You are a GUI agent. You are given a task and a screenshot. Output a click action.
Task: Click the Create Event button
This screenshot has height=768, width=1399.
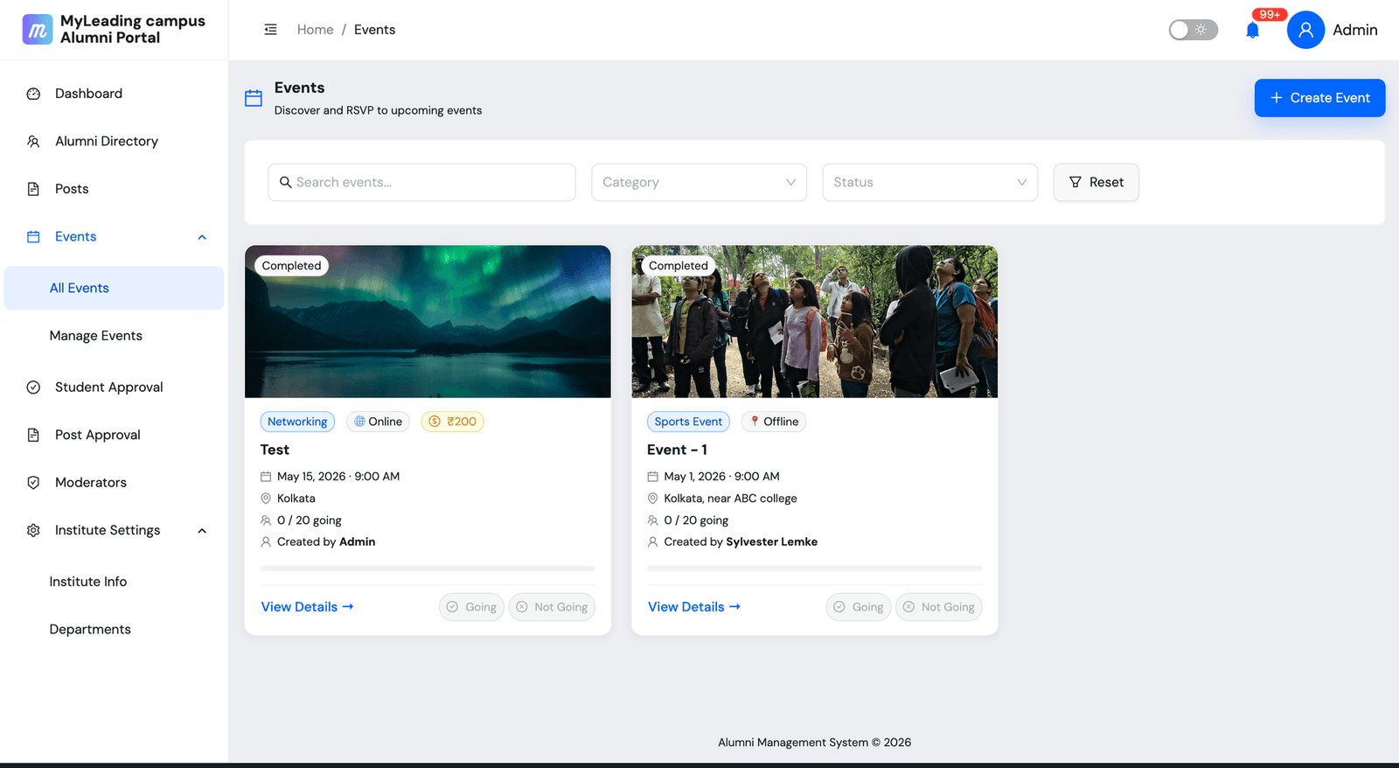[1319, 98]
